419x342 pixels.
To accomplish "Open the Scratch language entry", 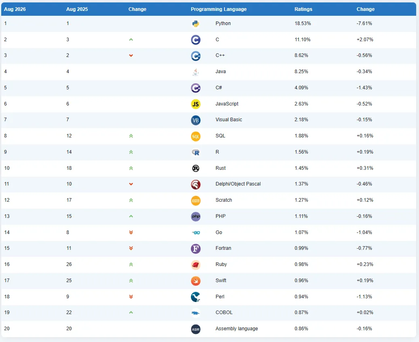I will (224, 200).
